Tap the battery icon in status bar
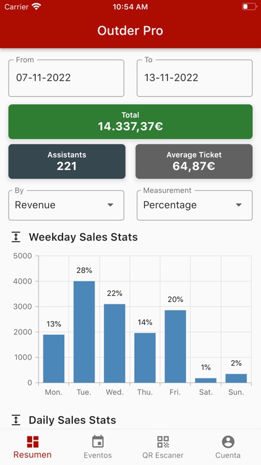 [x=249, y=7]
